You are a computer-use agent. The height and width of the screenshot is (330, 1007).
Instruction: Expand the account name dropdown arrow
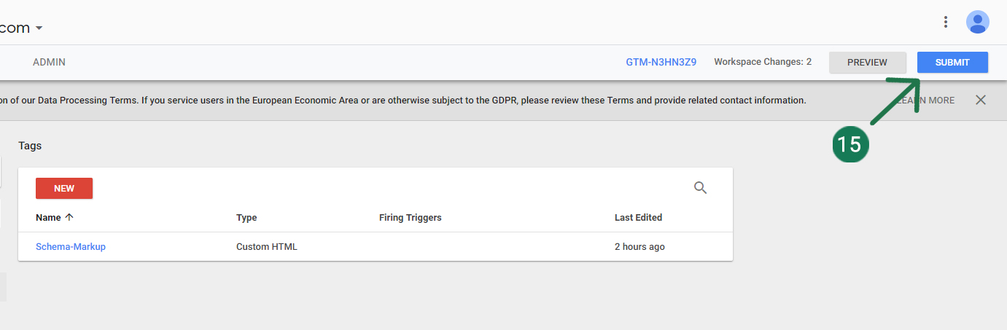[x=39, y=28]
